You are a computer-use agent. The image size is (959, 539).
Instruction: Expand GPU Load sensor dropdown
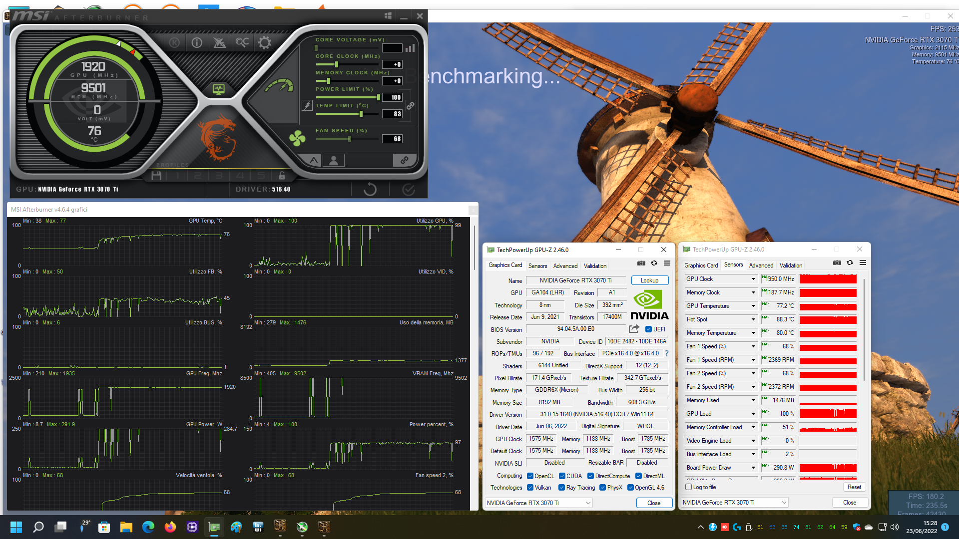click(x=753, y=414)
